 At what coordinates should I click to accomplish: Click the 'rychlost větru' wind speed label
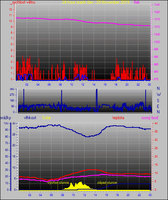point(24,2)
